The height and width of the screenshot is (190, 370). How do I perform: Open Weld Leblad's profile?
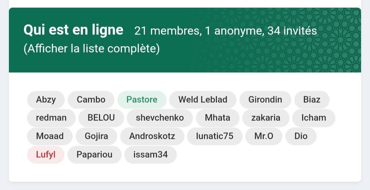click(203, 100)
